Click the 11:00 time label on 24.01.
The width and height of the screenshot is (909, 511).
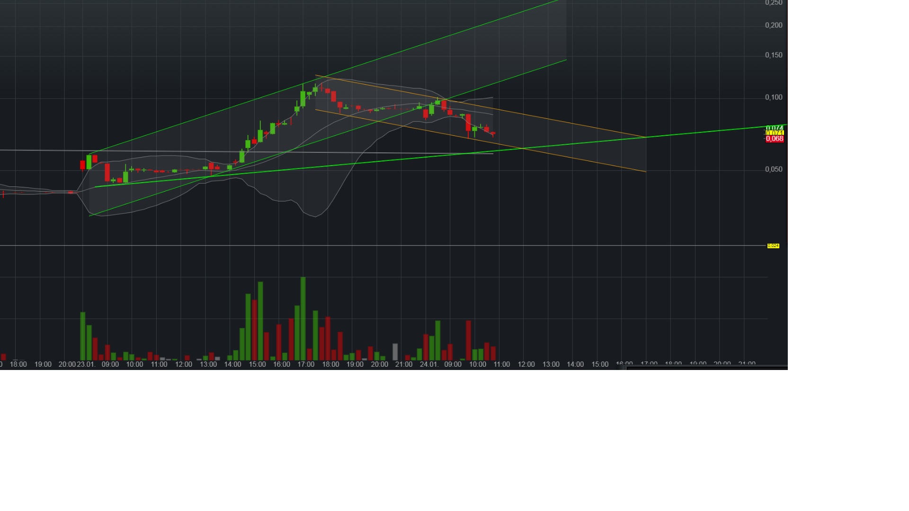(x=502, y=364)
